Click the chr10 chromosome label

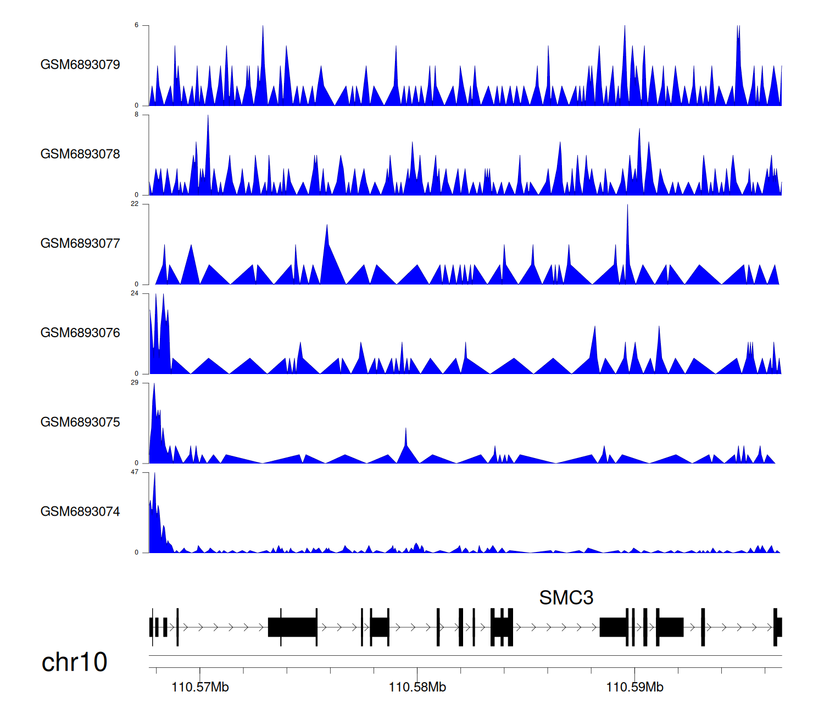(x=74, y=662)
